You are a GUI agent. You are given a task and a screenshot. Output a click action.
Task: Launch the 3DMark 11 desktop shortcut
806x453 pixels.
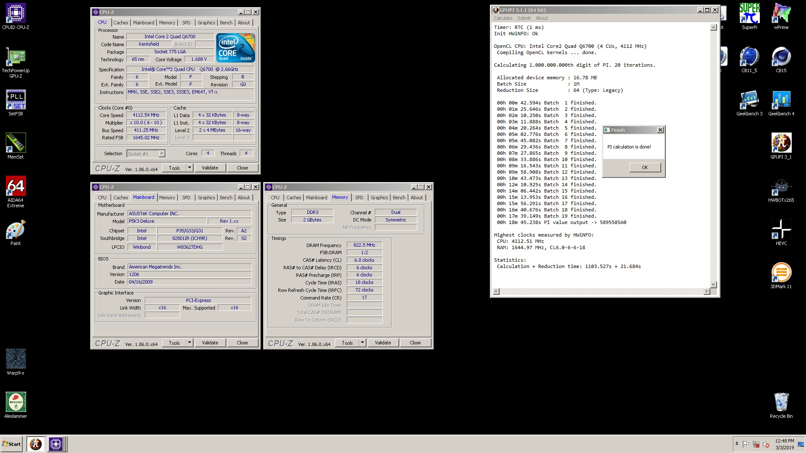(781, 276)
